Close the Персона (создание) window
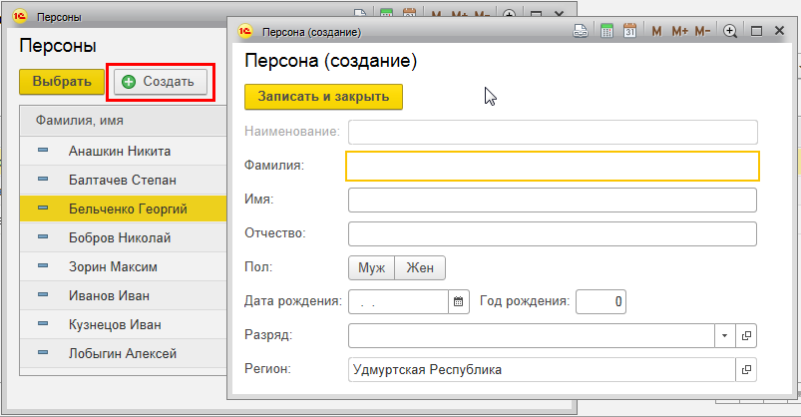Image resolution: width=801 pixels, height=417 pixels. 779,31
